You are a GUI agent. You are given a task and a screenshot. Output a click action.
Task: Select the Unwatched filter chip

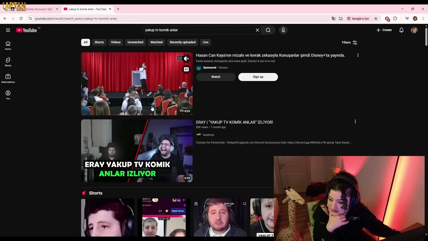[x=135, y=42]
